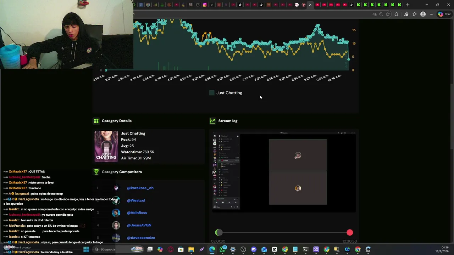
Task: Open the Settings gear on the taskbar
Action: [233, 249]
